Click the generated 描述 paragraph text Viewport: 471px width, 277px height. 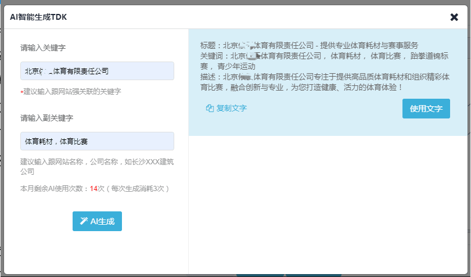pyautogui.click(x=325, y=82)
